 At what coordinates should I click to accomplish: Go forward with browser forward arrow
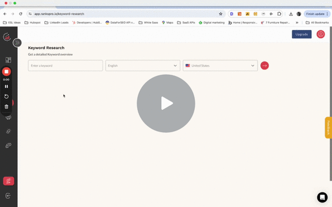tap(13, 14)
